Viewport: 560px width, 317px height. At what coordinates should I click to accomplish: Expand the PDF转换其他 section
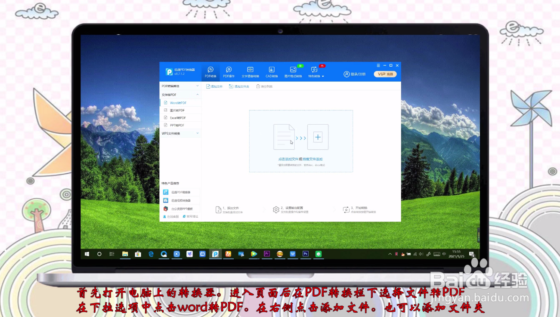180,86
